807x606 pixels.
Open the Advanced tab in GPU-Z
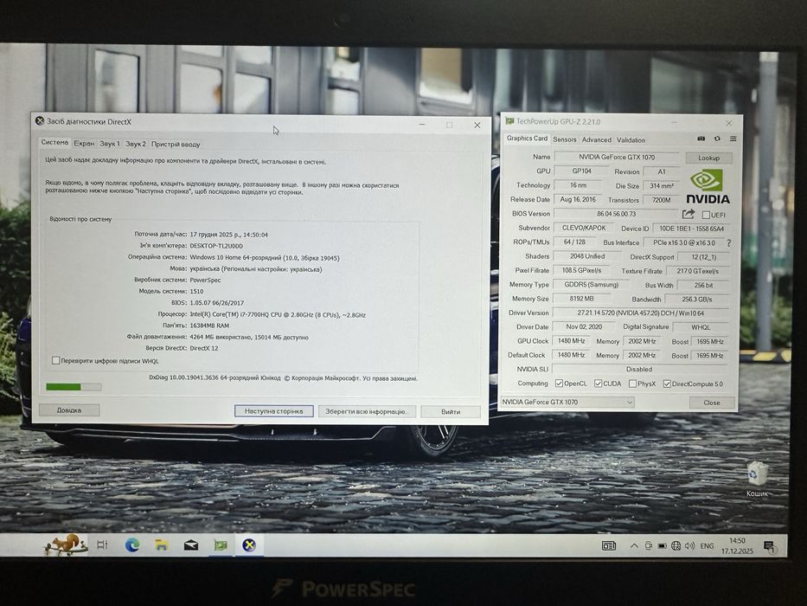click(x=597, y=139)
